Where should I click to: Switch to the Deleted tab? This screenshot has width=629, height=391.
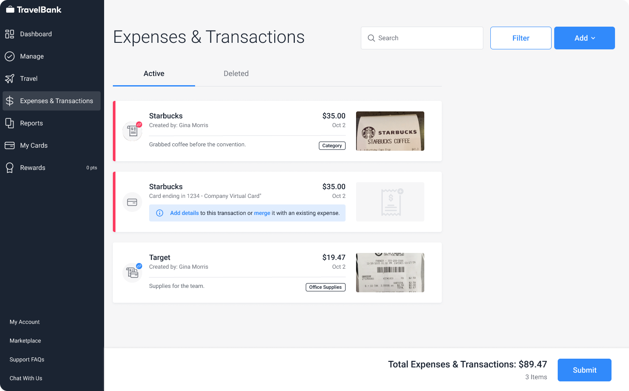click(x=236, y=74)
